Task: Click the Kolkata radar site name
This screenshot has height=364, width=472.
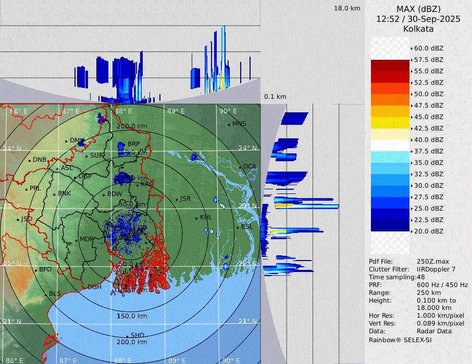Action: tap(418, 29)
